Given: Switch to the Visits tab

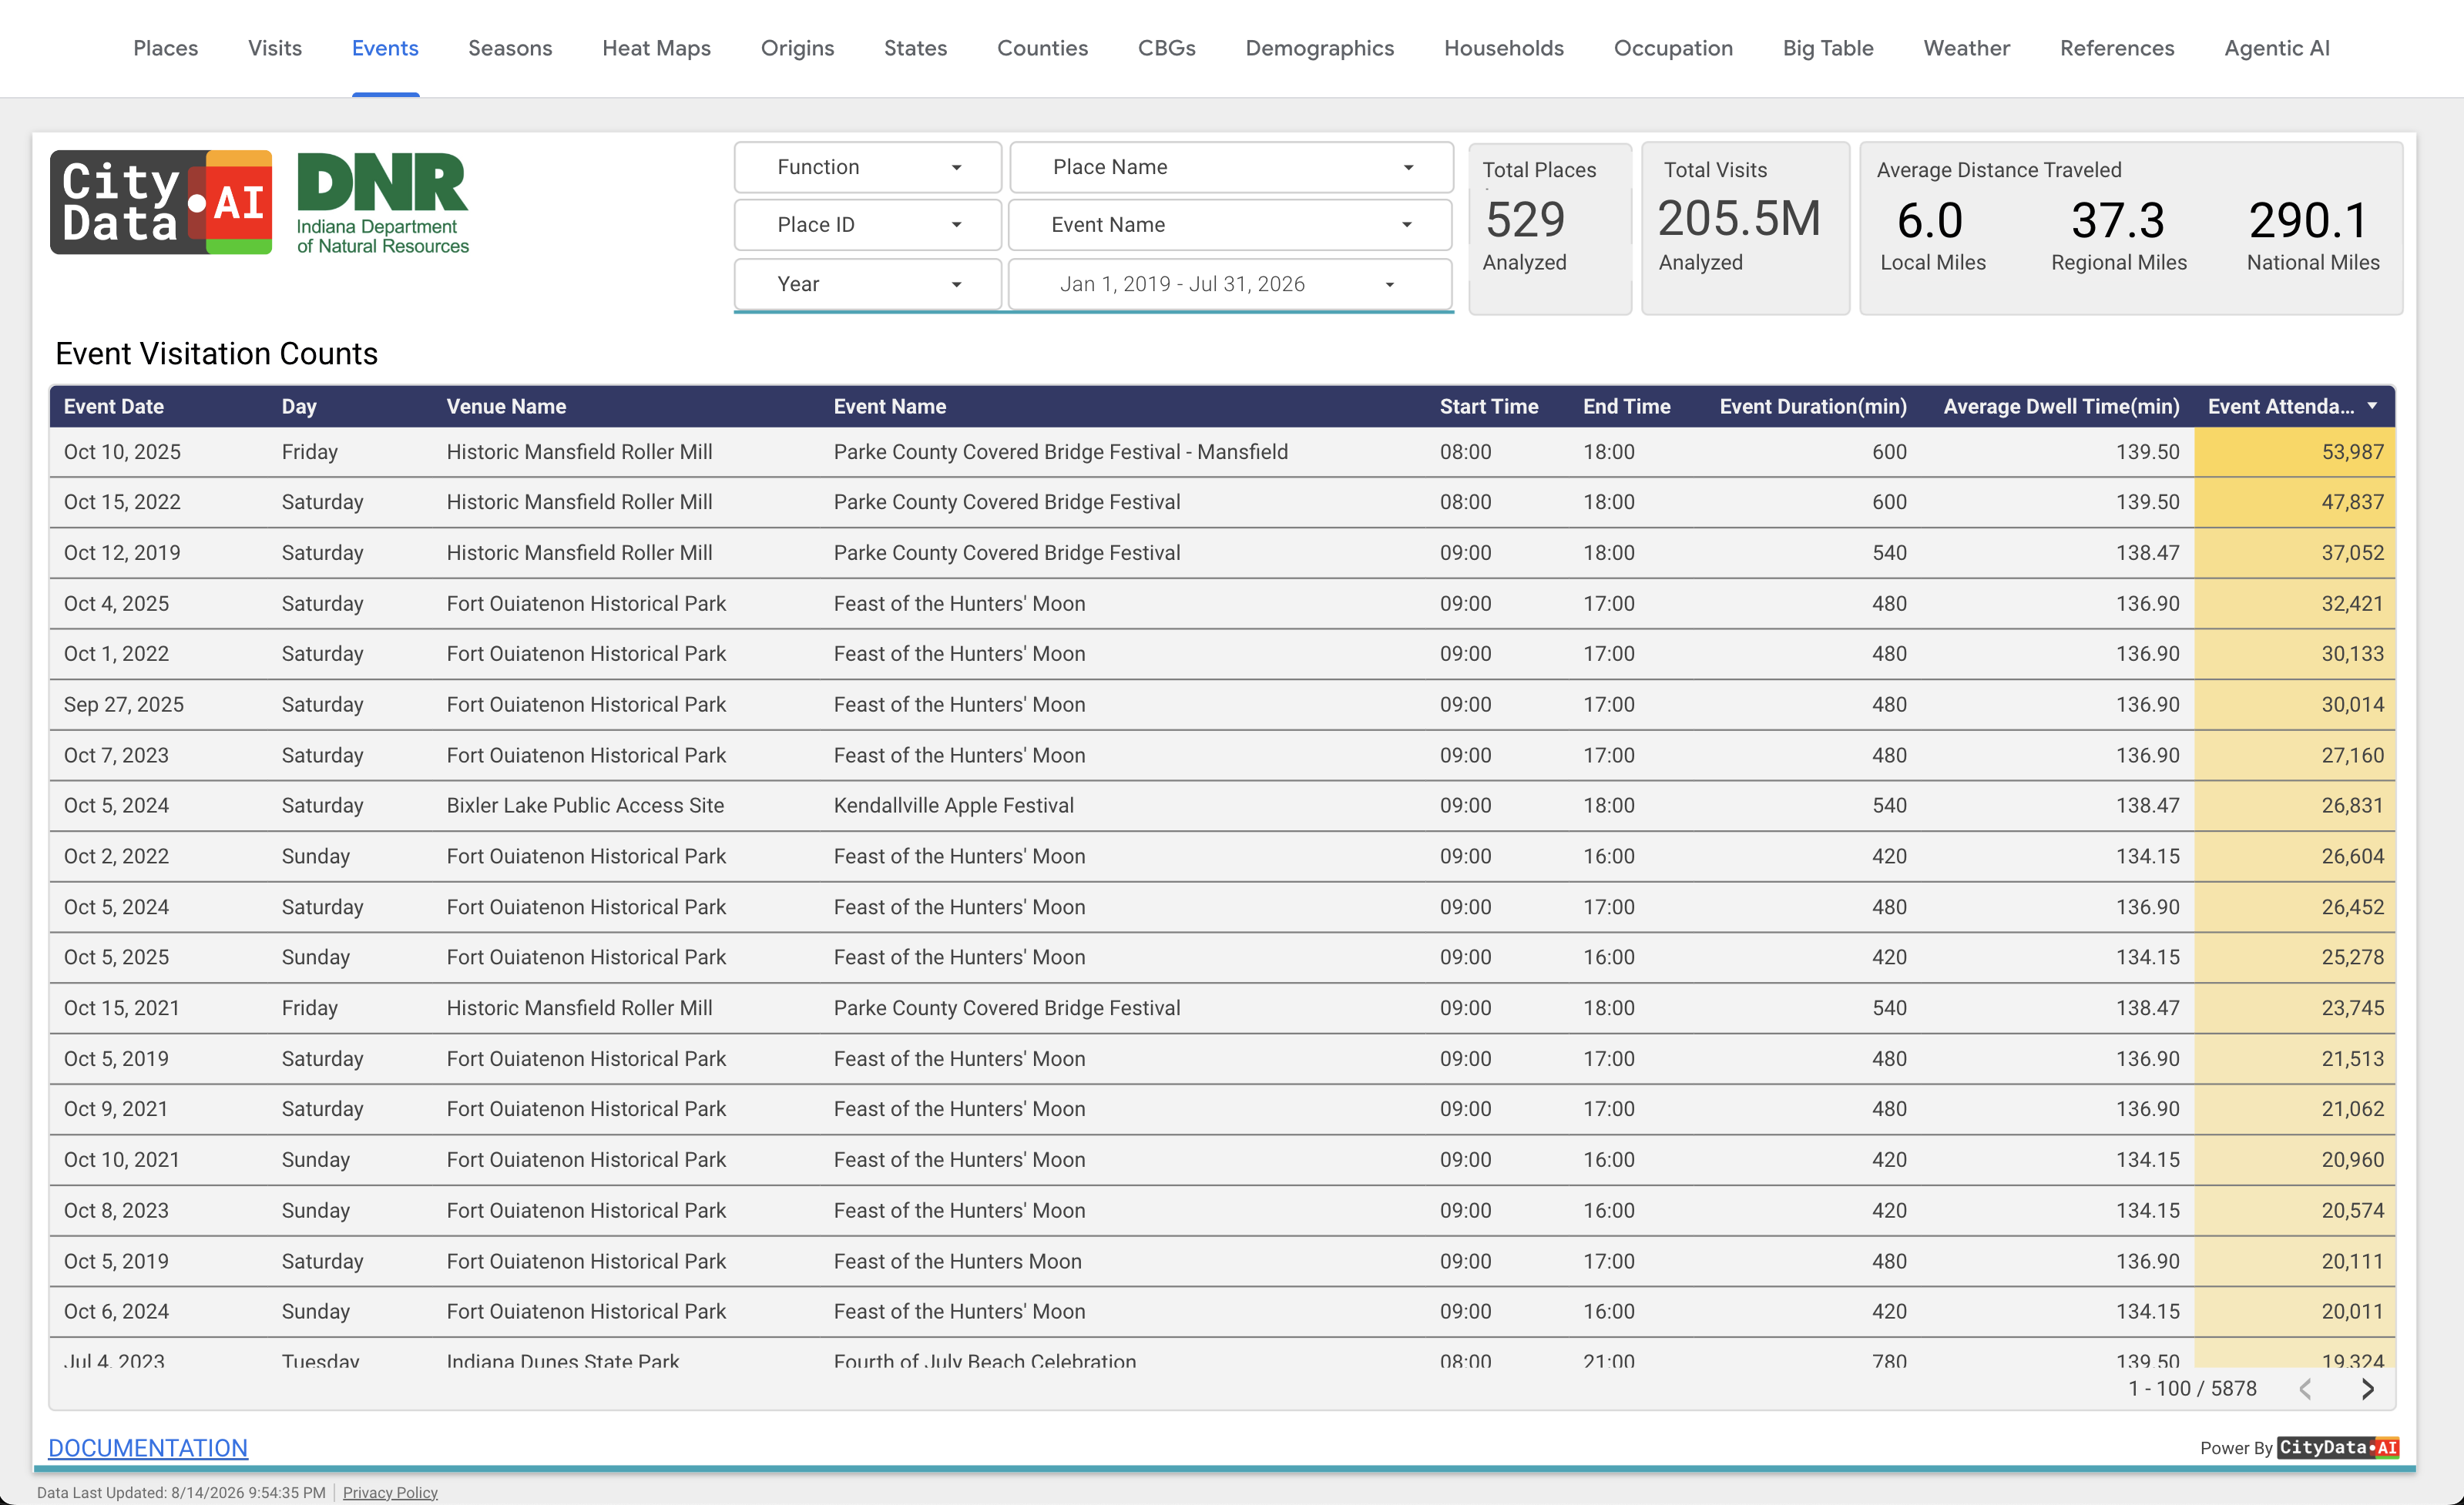Looking at the screenshot, I should pos(275,48).
